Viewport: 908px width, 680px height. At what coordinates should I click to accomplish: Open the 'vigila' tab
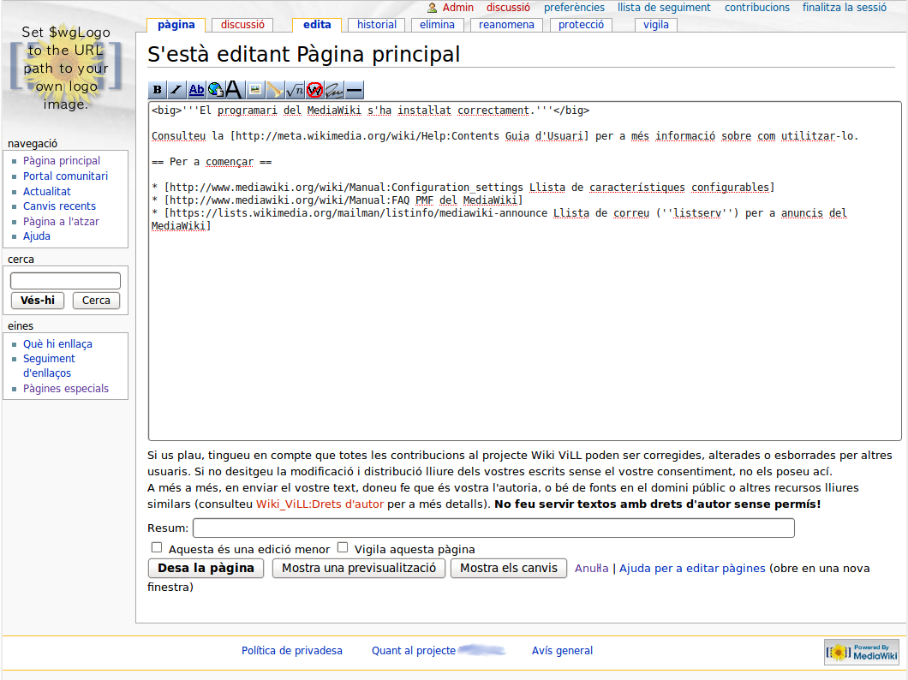(656, 25)
